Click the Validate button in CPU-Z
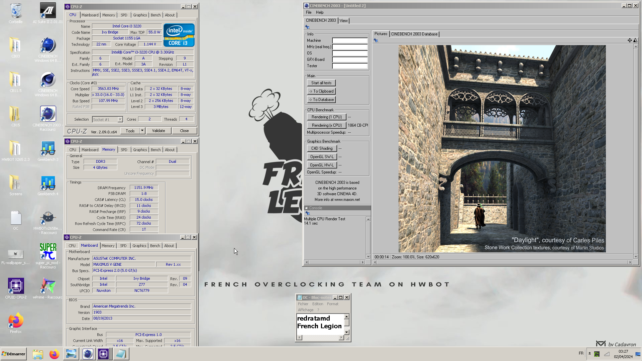This screenshot has height=361, width=642. tap(158, 131)
